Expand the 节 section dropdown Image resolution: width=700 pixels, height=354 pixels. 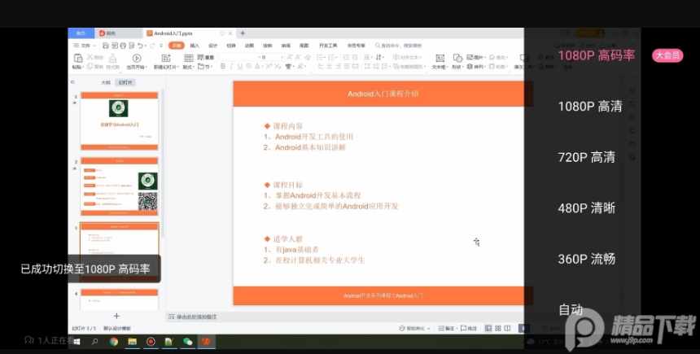click(x=205, y=67)
